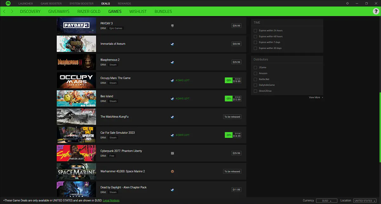The height and width of the screenshot is (204, 381).
Task: Click the title "Immortals of Aveum"
Action: tap(113, 44)
